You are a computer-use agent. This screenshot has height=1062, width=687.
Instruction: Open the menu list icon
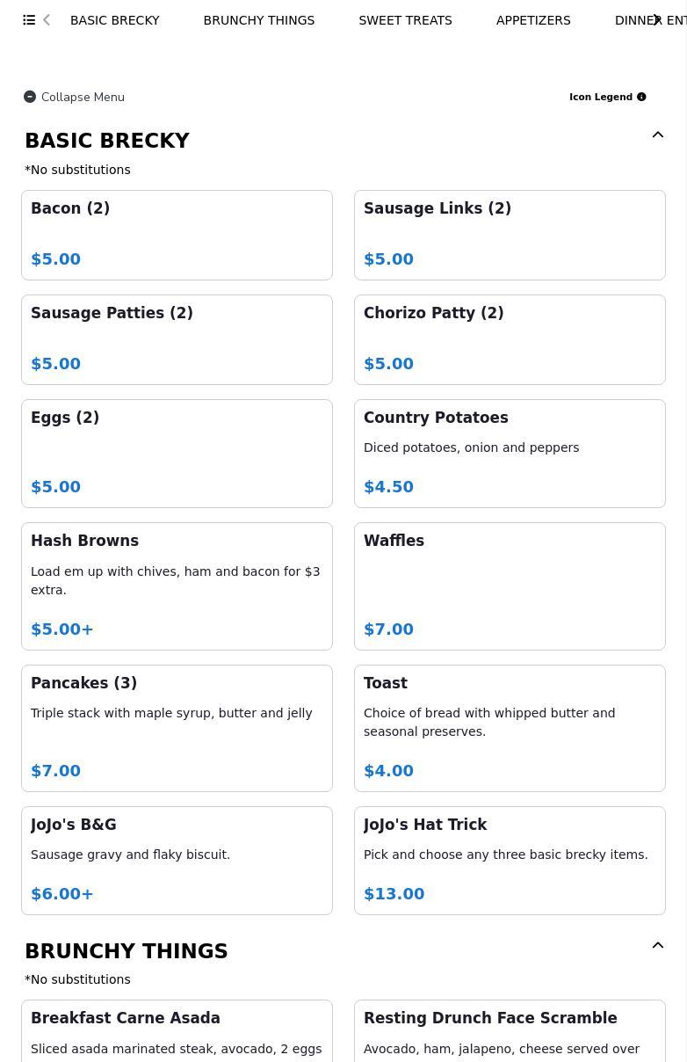[29, 20]
